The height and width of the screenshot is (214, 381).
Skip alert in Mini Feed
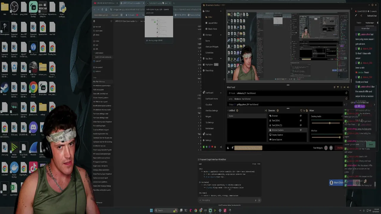[x=345, y=87]
